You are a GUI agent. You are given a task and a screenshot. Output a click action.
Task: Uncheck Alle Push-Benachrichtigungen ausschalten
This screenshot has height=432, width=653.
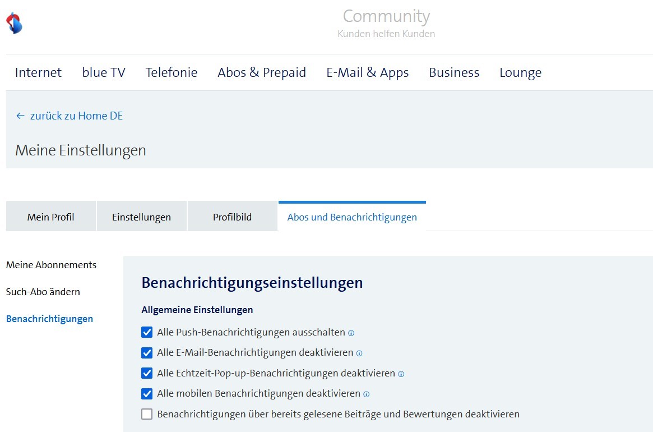147,333
